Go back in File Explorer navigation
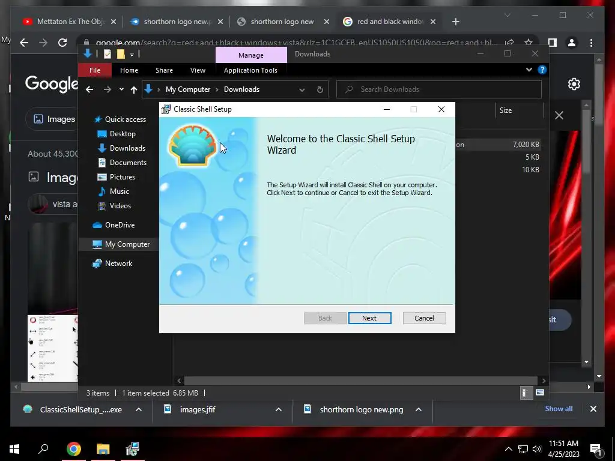The image size is (615, 461). [89, 89]
